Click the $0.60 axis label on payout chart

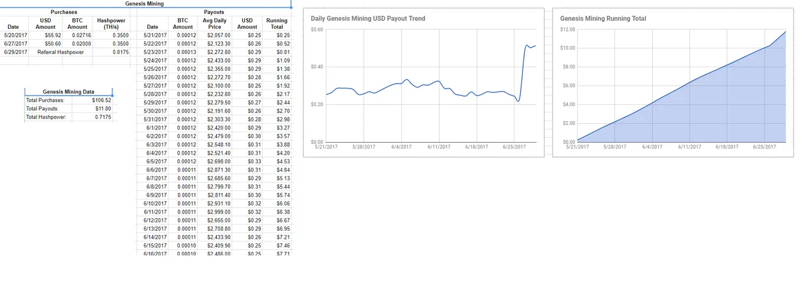click(x=318, y=30)
